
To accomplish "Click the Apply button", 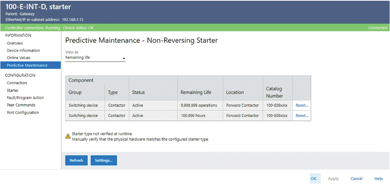I will (333, 179).
